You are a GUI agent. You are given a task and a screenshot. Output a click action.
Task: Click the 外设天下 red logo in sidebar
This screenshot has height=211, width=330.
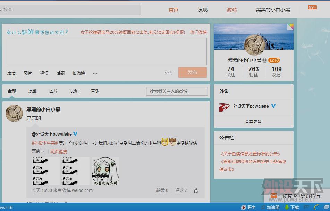tap(224, 107)
